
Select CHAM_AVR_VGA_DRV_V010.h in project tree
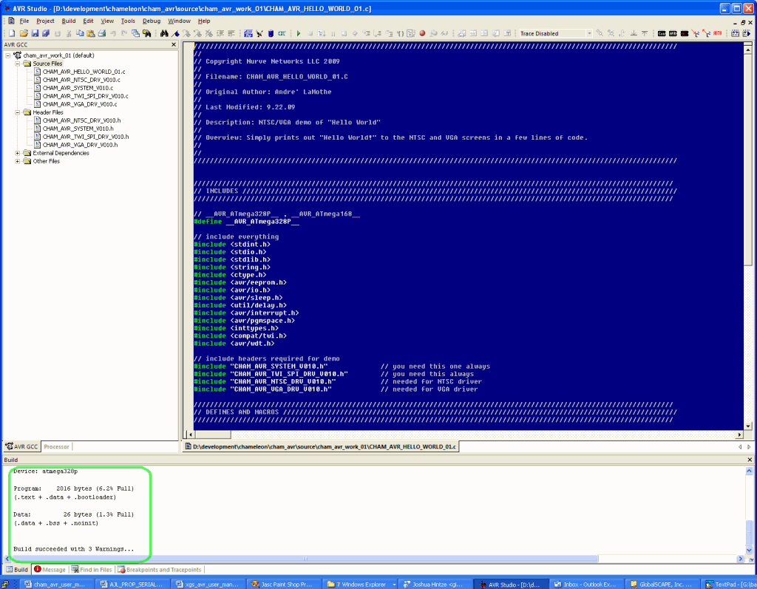click(x=80, y=145)
